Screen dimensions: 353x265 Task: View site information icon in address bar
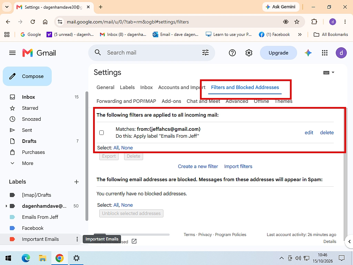coord(60,22)
